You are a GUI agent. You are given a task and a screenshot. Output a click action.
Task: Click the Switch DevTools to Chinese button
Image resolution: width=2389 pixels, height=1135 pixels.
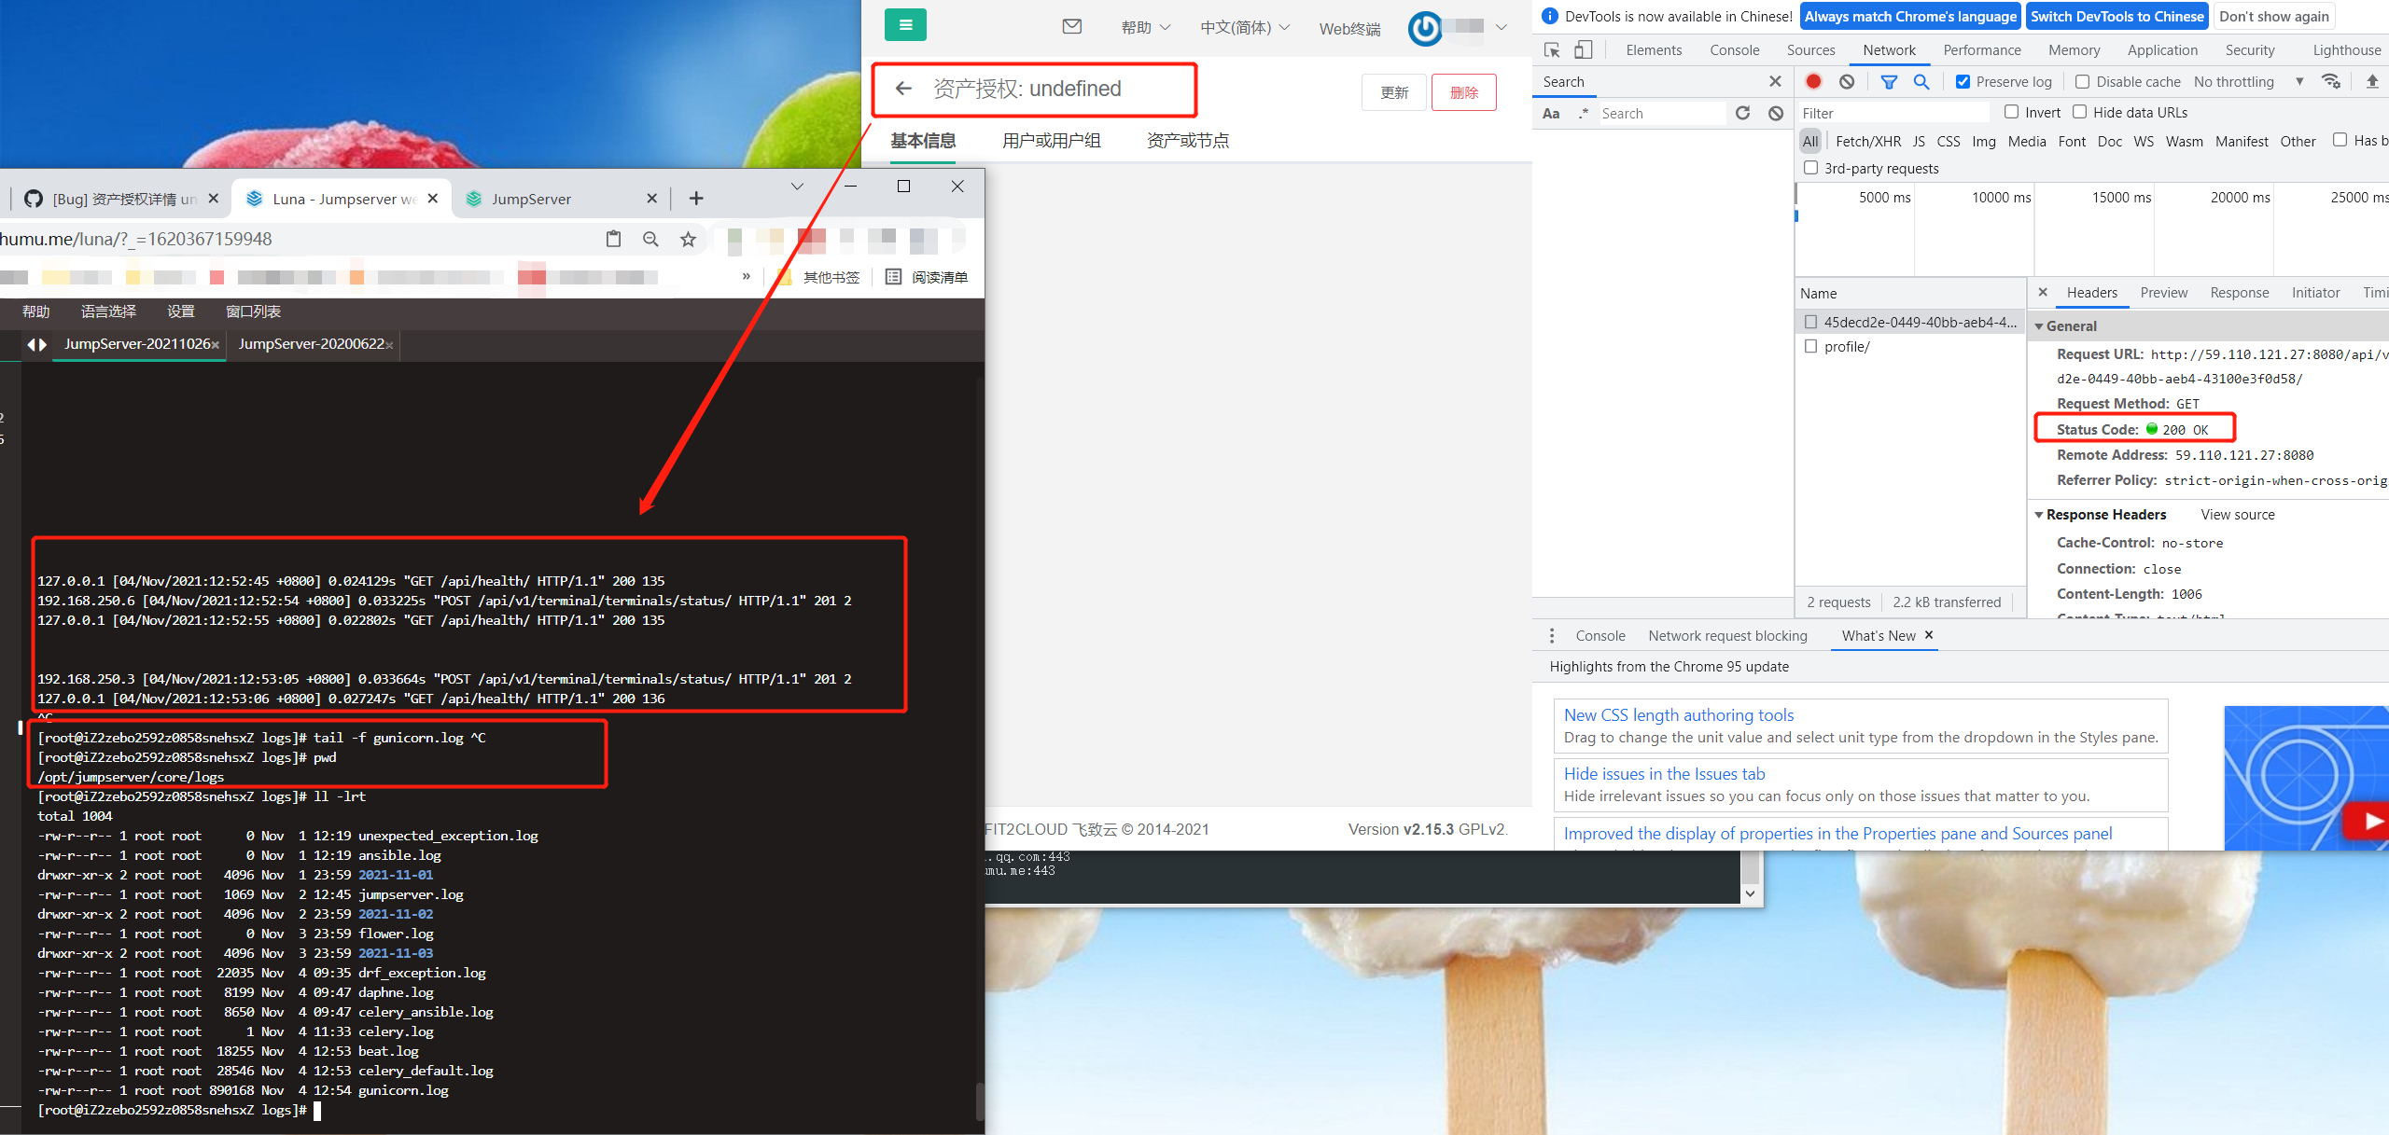click(x=2117, y=16)
